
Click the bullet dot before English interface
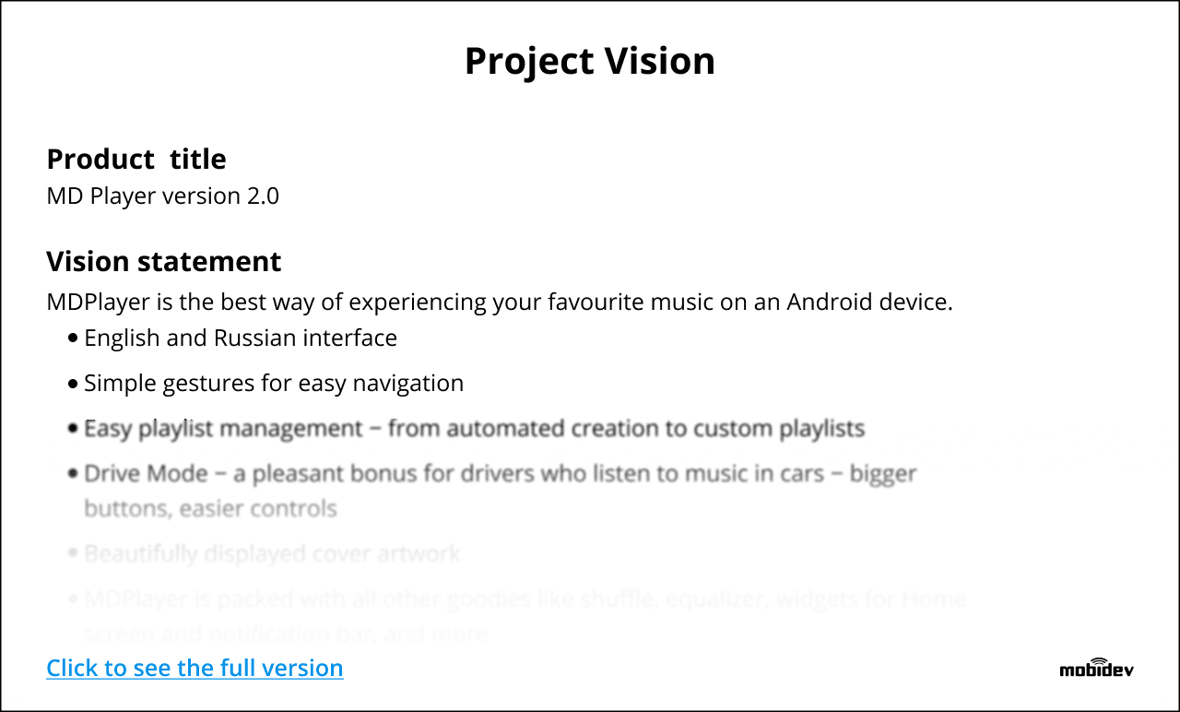click(74, 339)
